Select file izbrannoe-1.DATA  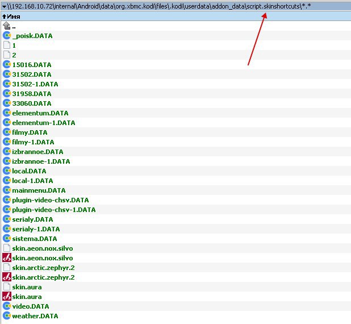41,161
